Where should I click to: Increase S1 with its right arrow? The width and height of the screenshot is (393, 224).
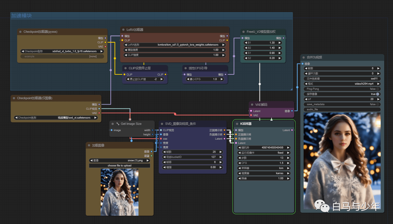point(280,53)
